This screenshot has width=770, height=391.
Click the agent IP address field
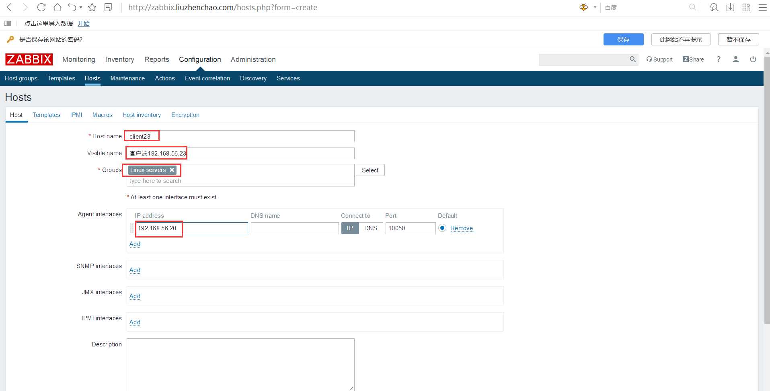pos(192,228)
